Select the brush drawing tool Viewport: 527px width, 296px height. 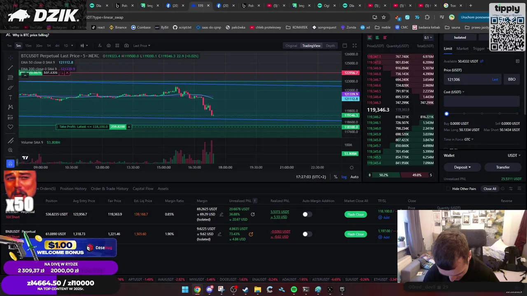tap(10, 87)
